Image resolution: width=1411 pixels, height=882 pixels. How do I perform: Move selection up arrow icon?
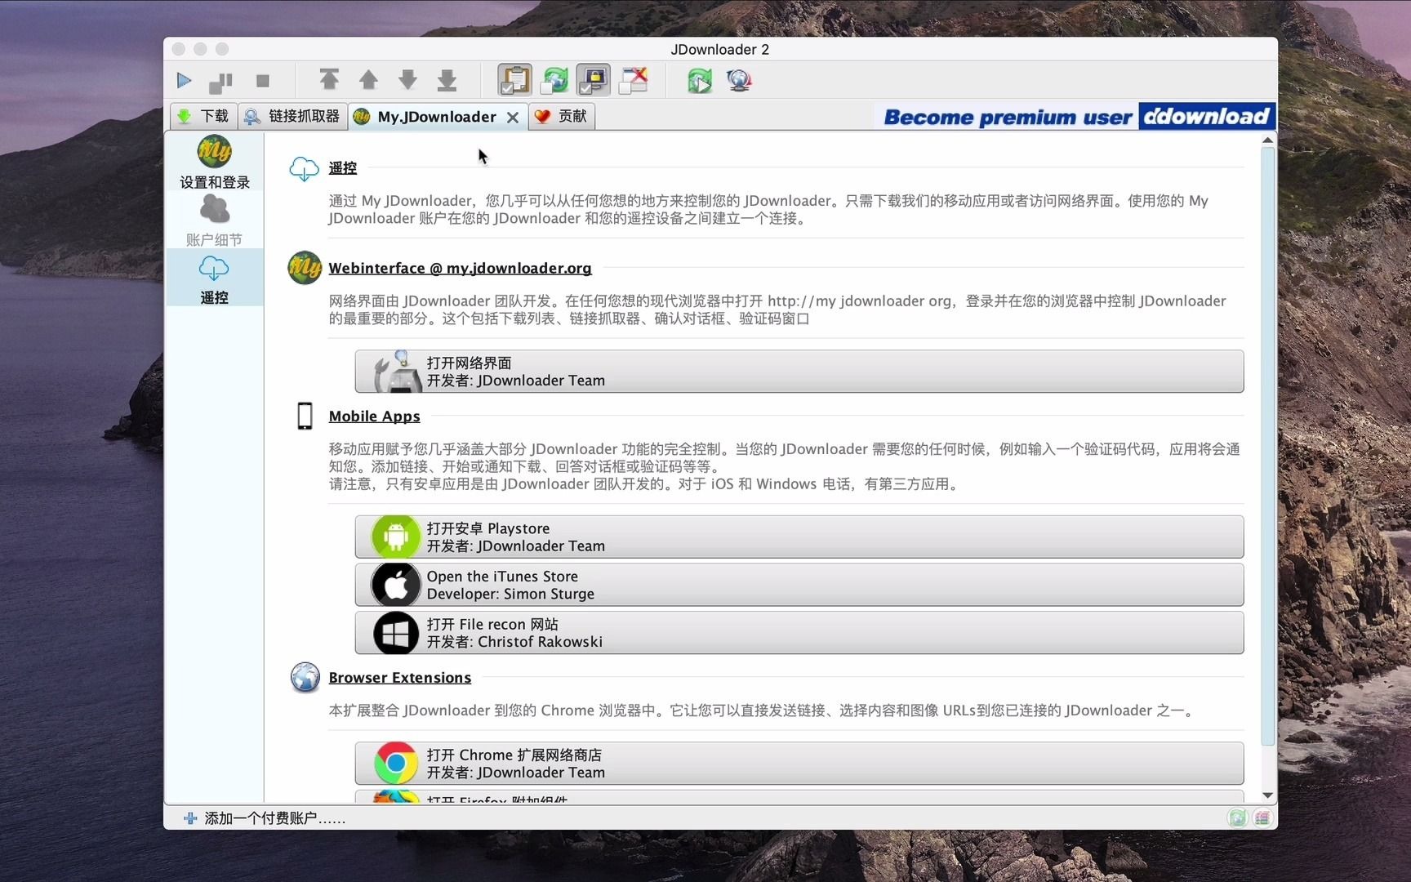[368, 80]
